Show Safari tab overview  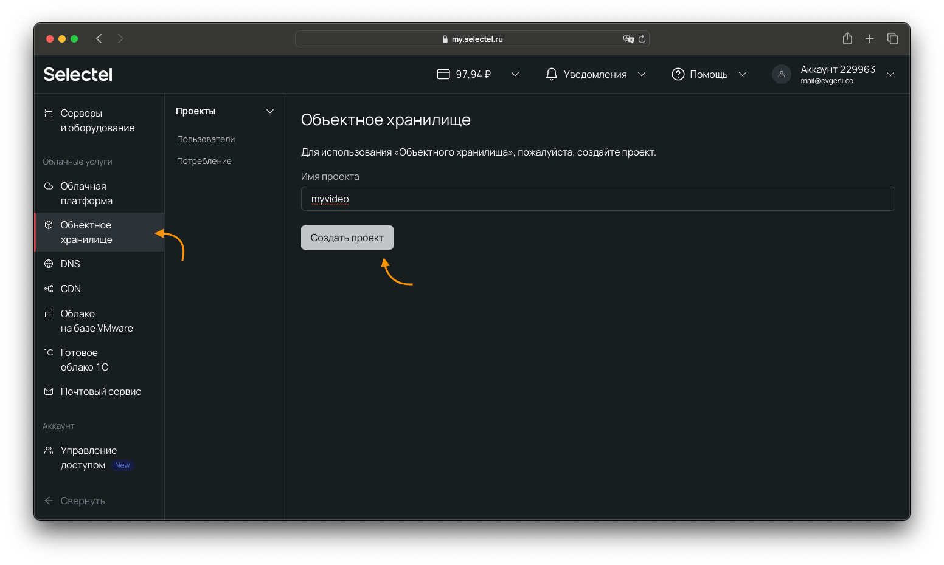893,38
